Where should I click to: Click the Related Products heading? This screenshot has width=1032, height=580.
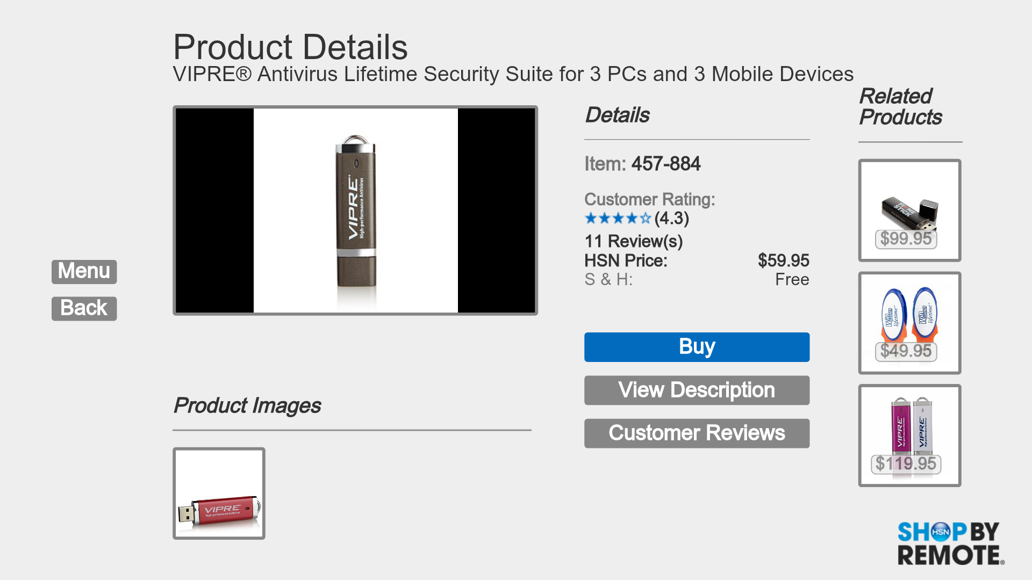coord(900,107)
